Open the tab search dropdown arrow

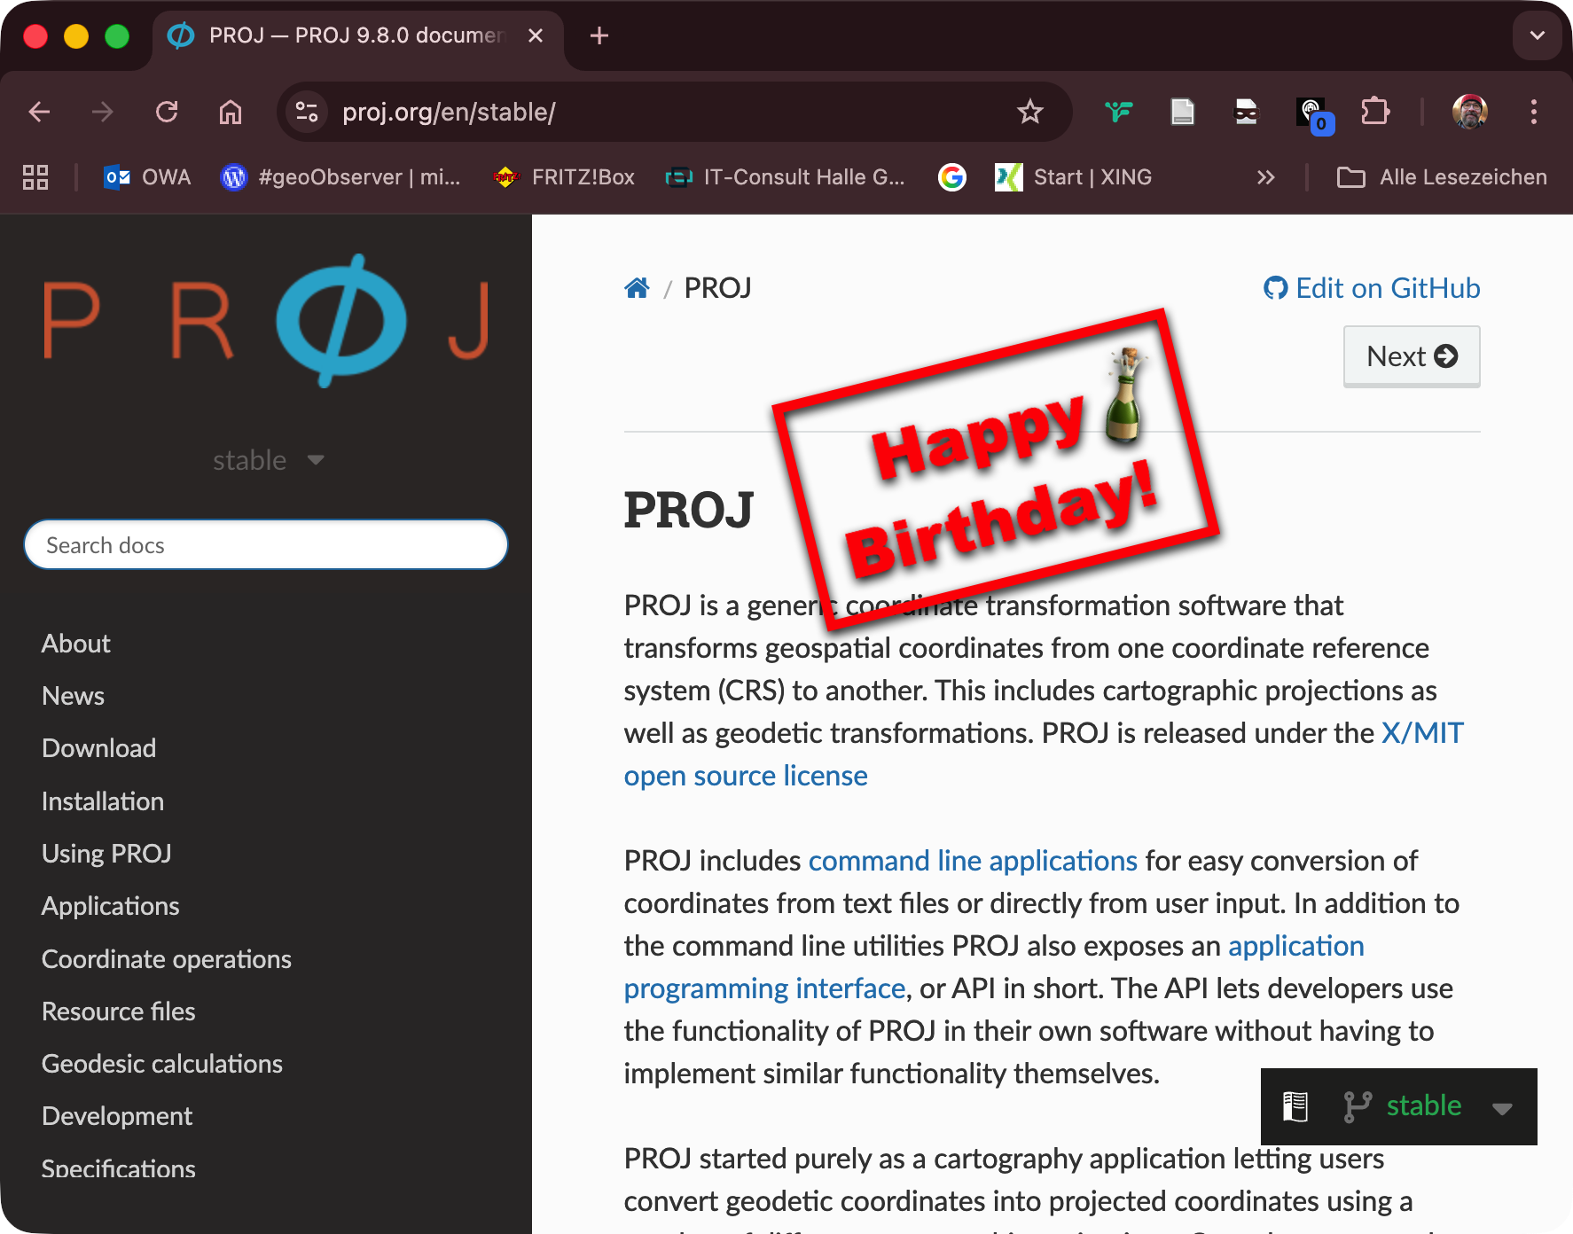pyautogui.click(x=1537, y=36)
